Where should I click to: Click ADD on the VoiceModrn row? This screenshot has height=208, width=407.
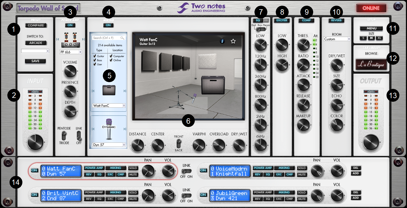tap(356, 173)
